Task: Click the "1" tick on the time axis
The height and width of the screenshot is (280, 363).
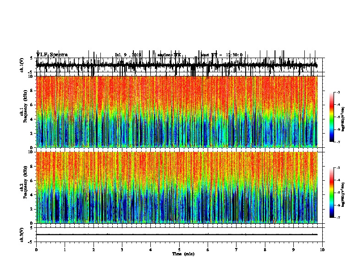Action: 65,250
